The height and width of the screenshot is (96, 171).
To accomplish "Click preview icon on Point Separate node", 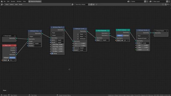I will tap(108, 31).
